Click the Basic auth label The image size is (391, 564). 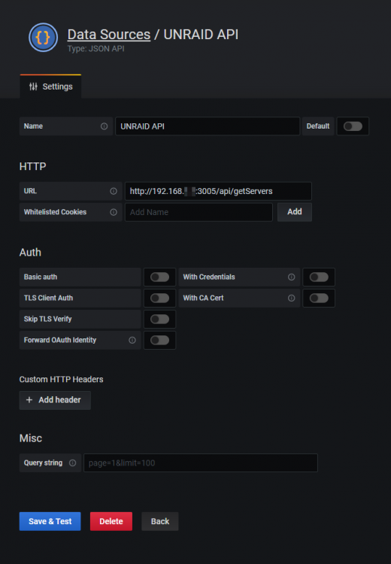click(41, 277)
